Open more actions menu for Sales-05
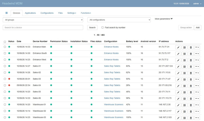 coord(197,92)
